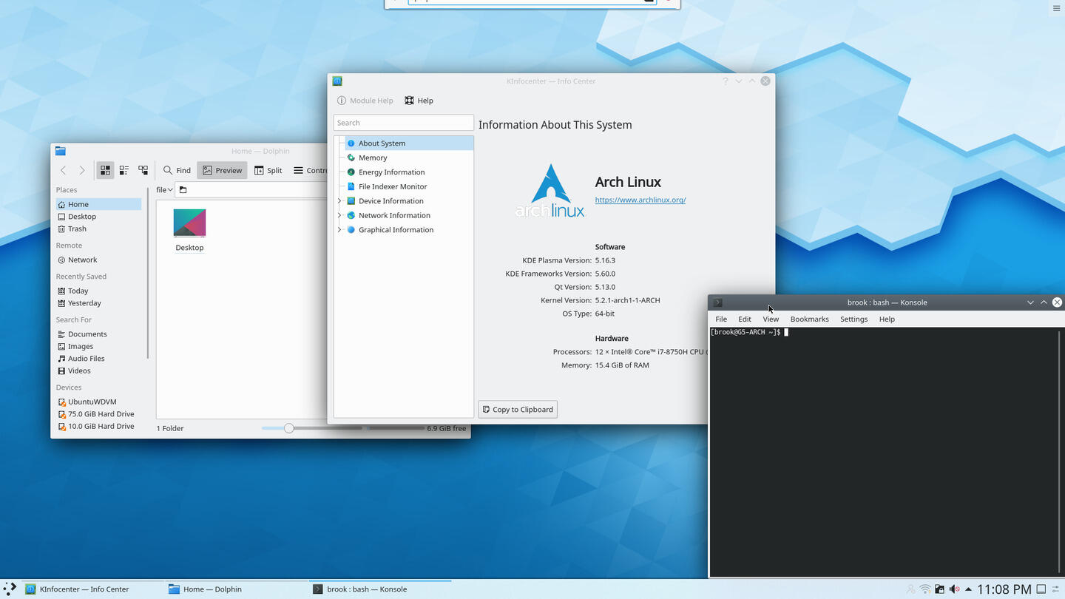Open Wi-Fi network tray icon
The height and width of the screenshot is (599, 1065).
pos(925,589)
